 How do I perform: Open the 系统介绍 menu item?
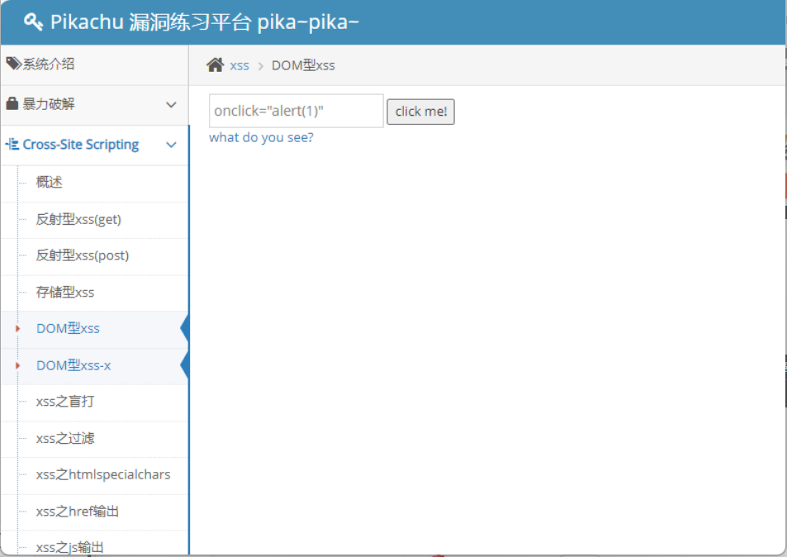click(x=48, y=64)
